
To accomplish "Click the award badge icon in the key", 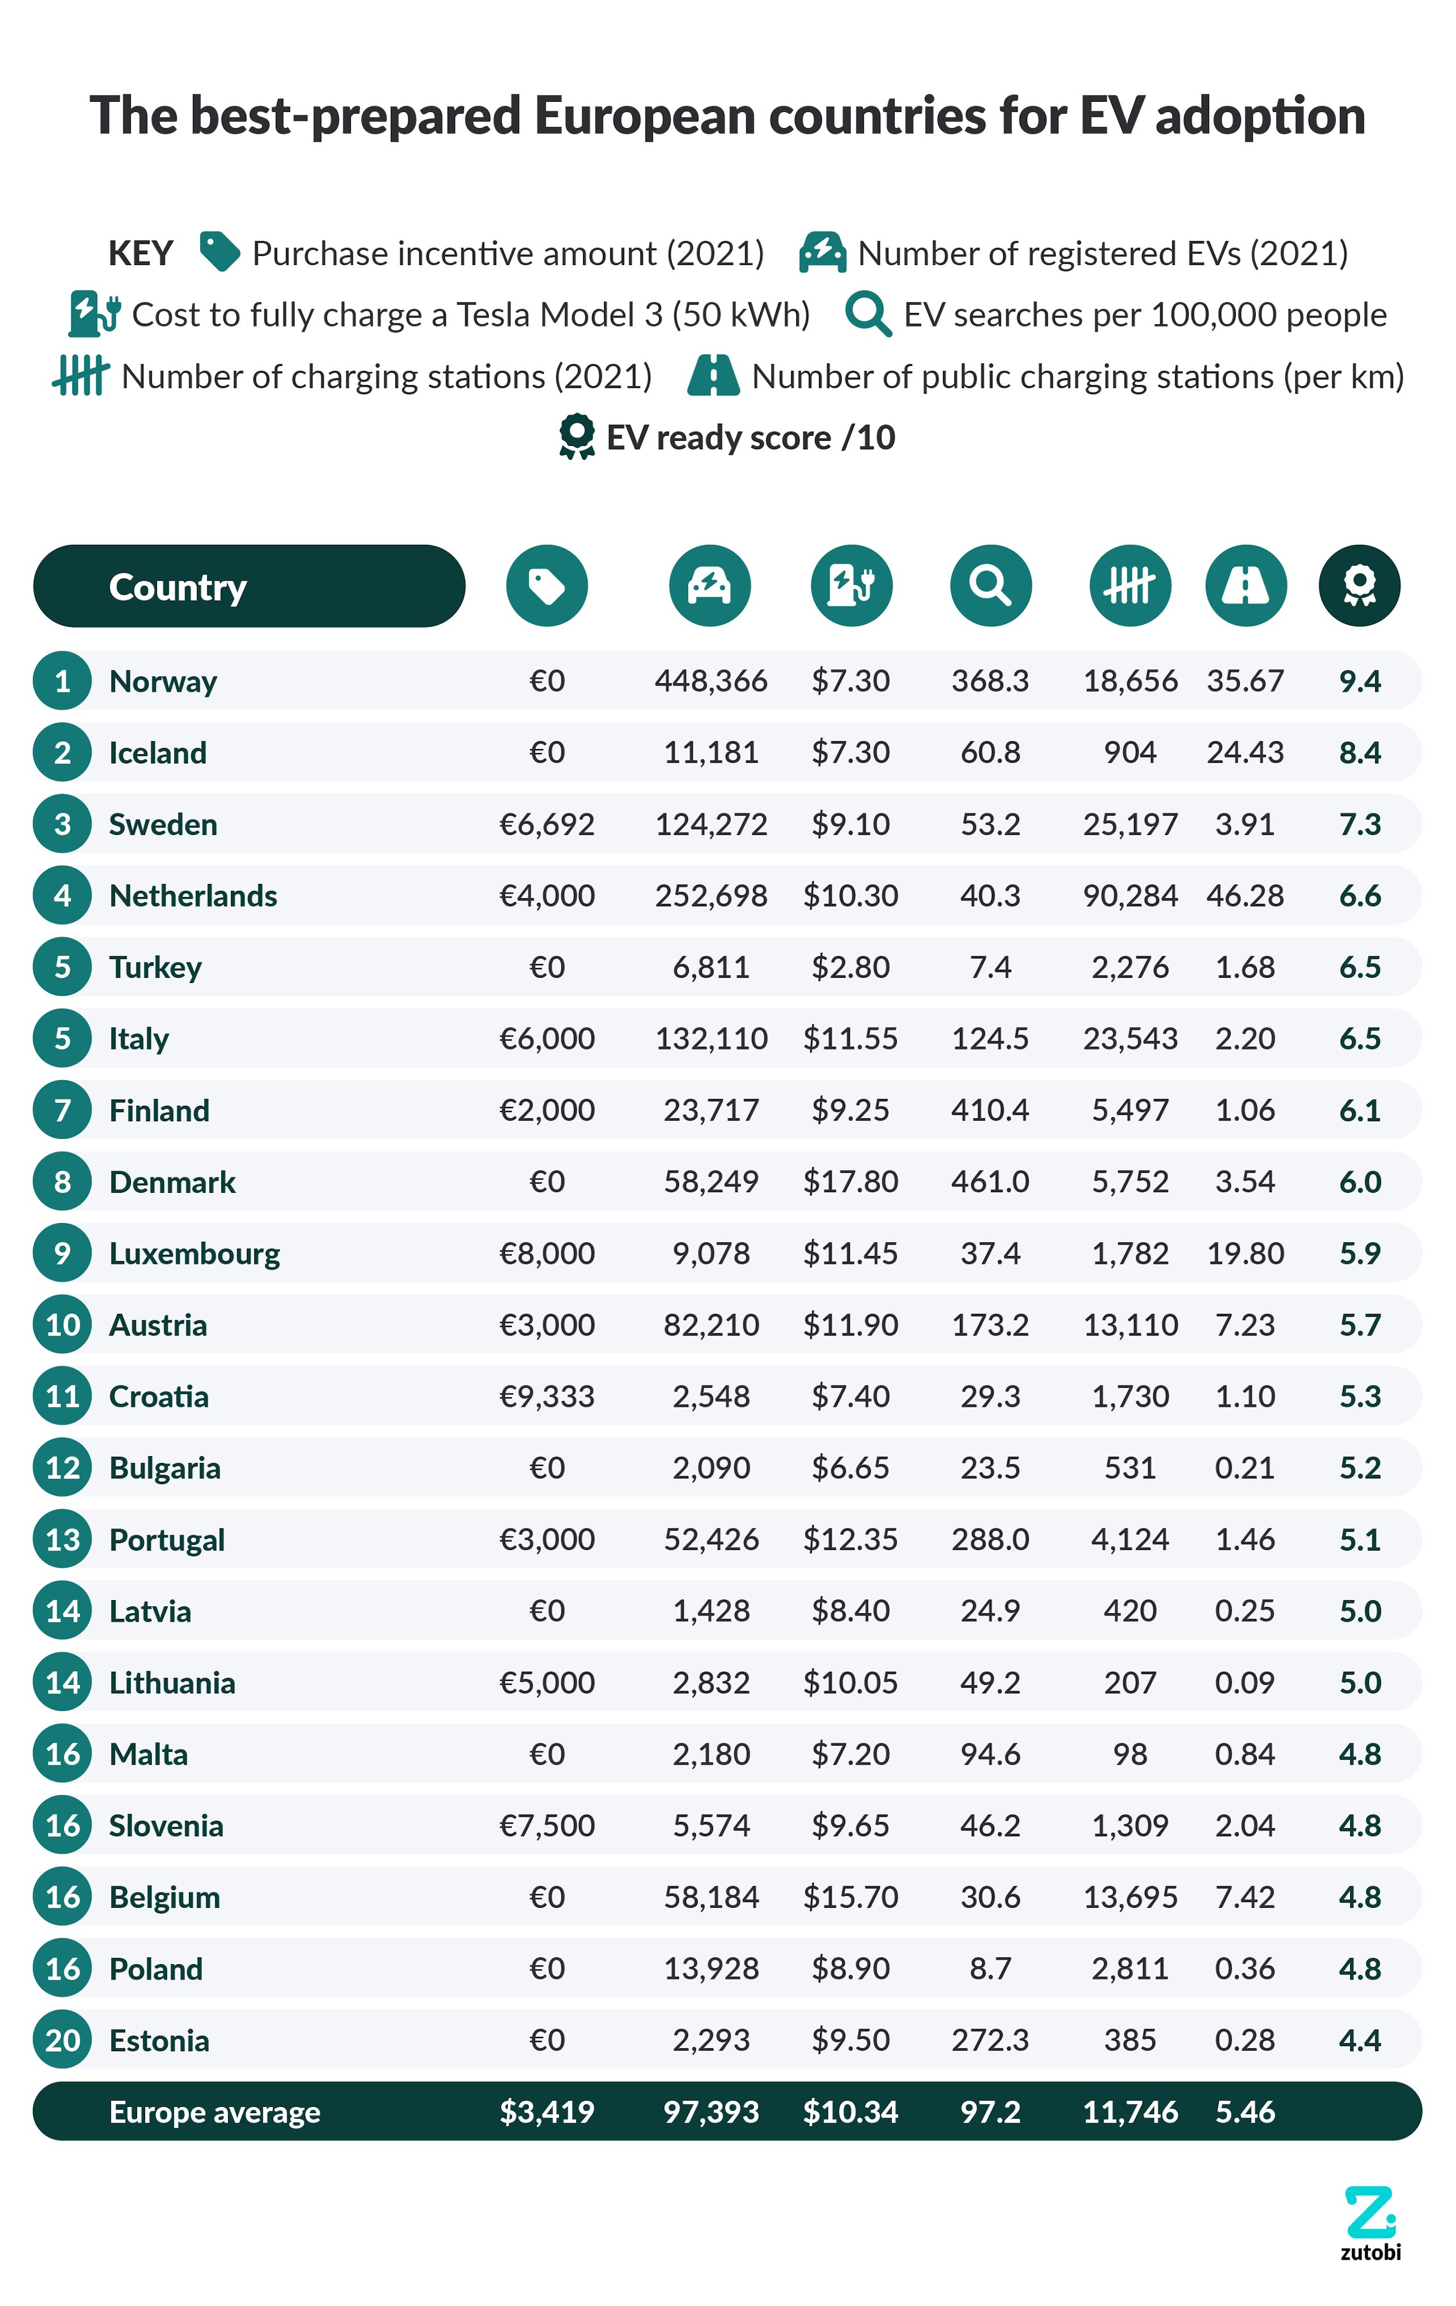I will [576, 437].
